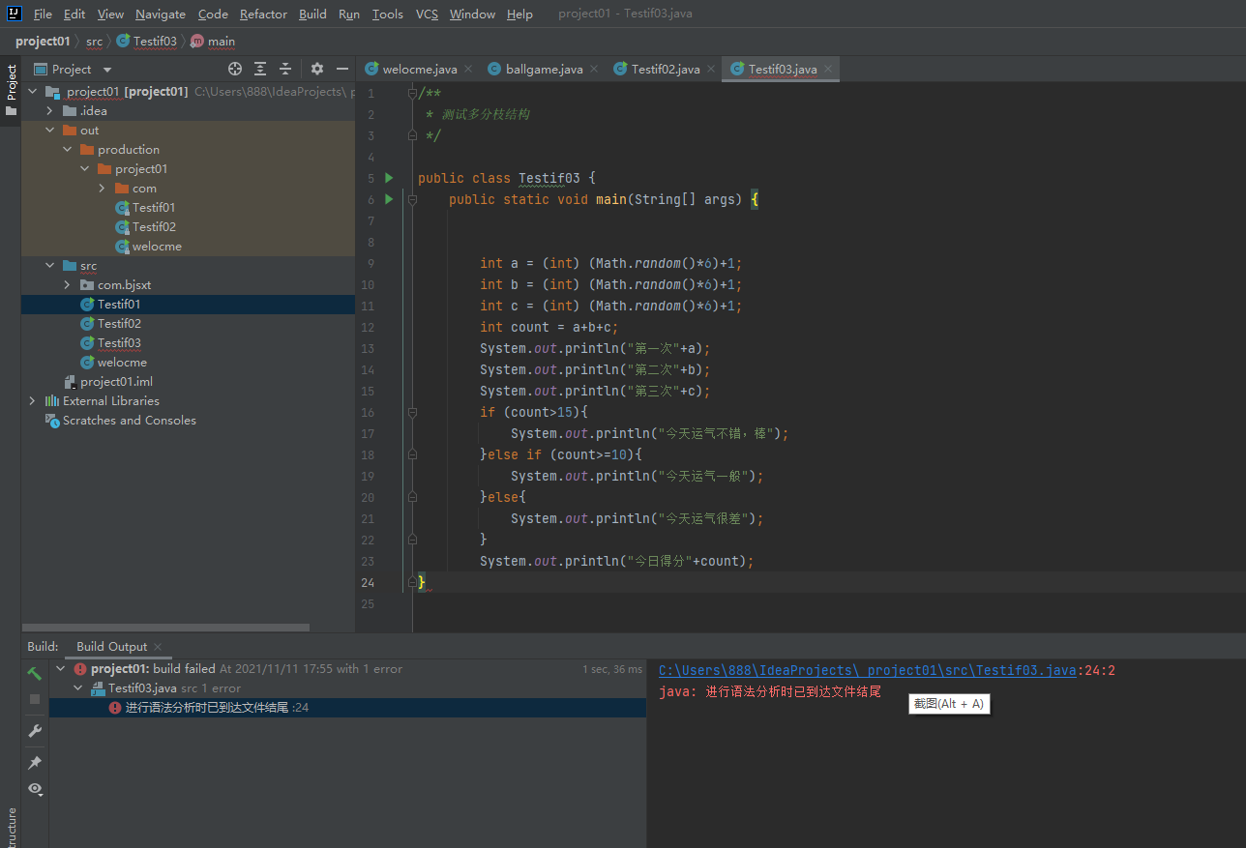Expand the com.bjsxt package
The image size is (1246, 848).
pos(67,285)
